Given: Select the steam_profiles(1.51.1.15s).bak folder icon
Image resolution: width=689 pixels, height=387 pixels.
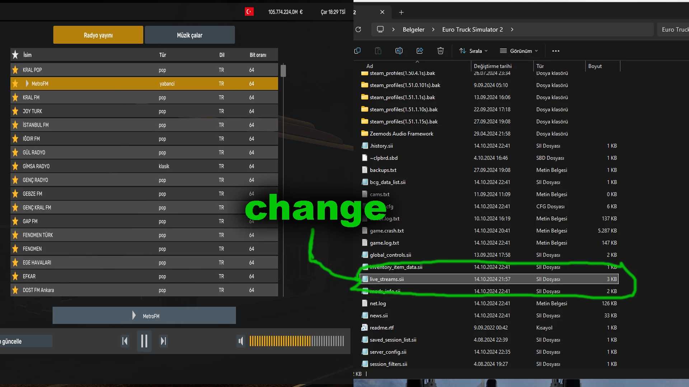Looking at the screenshot, I should [x=365, y=121].
